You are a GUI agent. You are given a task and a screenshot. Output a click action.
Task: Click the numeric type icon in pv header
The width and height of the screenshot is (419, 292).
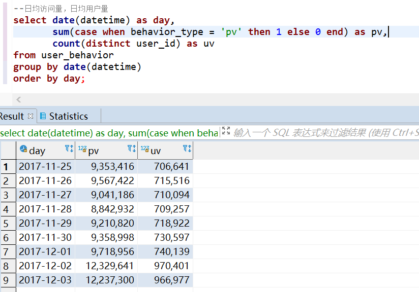82,149
